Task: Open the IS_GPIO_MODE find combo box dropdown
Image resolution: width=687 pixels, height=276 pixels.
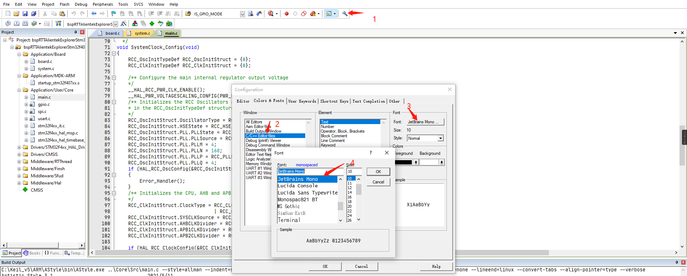Action: click(242, 14)
